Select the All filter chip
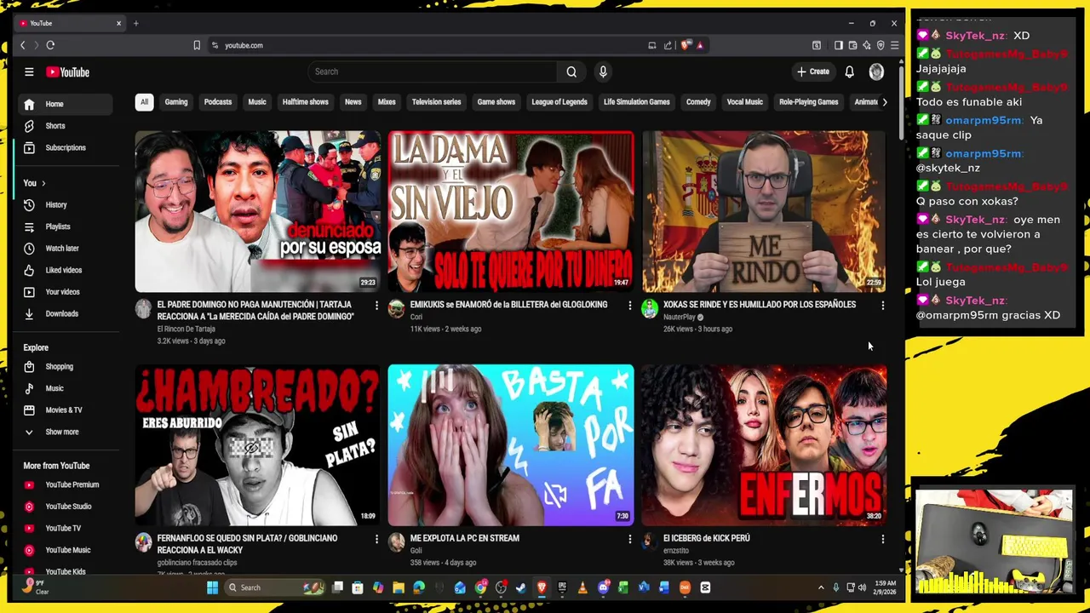The height and width of the screenshot is (613, 1090). (144, 102)
